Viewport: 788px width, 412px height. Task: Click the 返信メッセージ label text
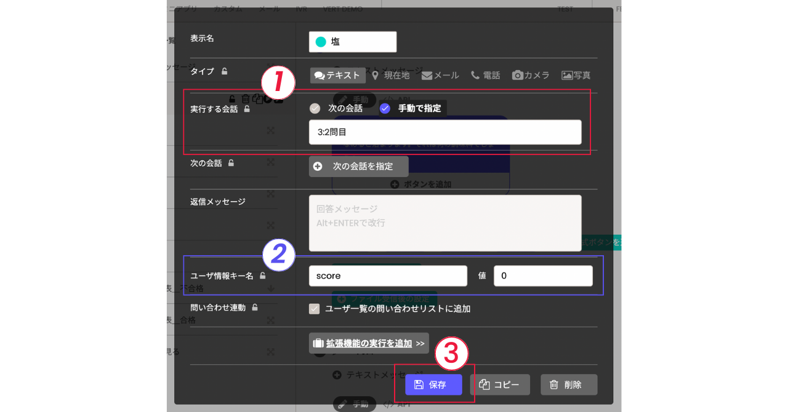[x=218, y=202]
